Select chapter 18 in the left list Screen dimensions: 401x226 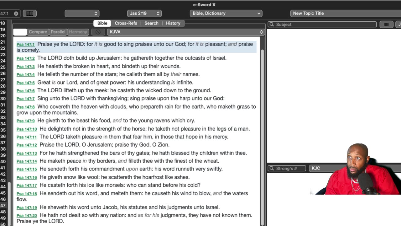coord(3,23)
